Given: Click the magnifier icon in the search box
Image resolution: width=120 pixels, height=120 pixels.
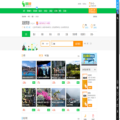Looking at the screenshot, I should click(52, 44).
